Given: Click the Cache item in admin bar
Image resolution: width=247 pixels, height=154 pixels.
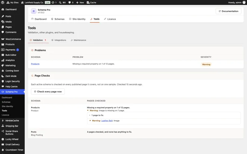Looking at the screenshot, I should (91, 2).
